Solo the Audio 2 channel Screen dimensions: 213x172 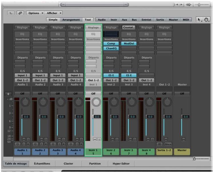tap(46, 139)
